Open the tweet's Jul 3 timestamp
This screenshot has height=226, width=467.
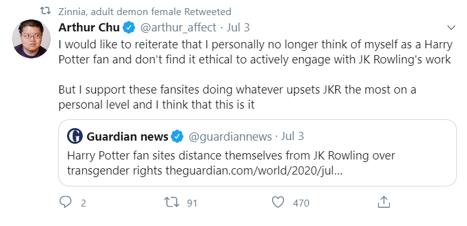pos(238,28)
